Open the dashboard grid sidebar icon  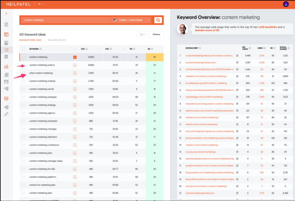(6, 25)
